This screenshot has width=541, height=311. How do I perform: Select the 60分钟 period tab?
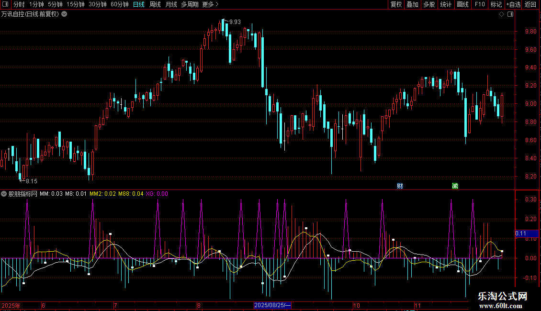(120, 4)
